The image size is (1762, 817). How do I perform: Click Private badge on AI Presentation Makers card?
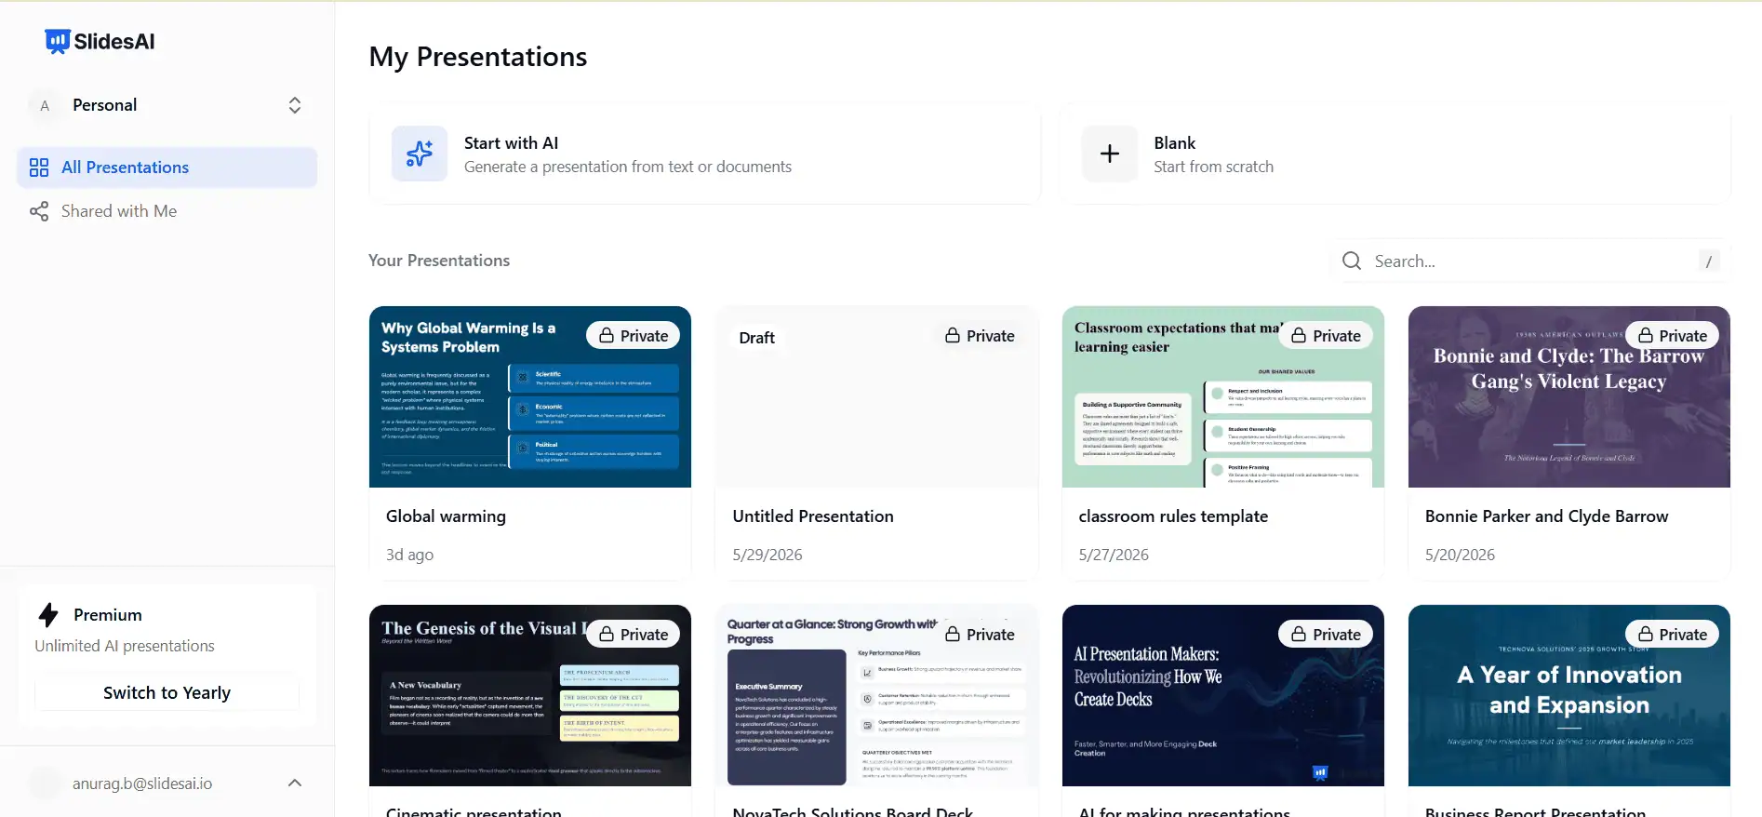coord(1326,635)
